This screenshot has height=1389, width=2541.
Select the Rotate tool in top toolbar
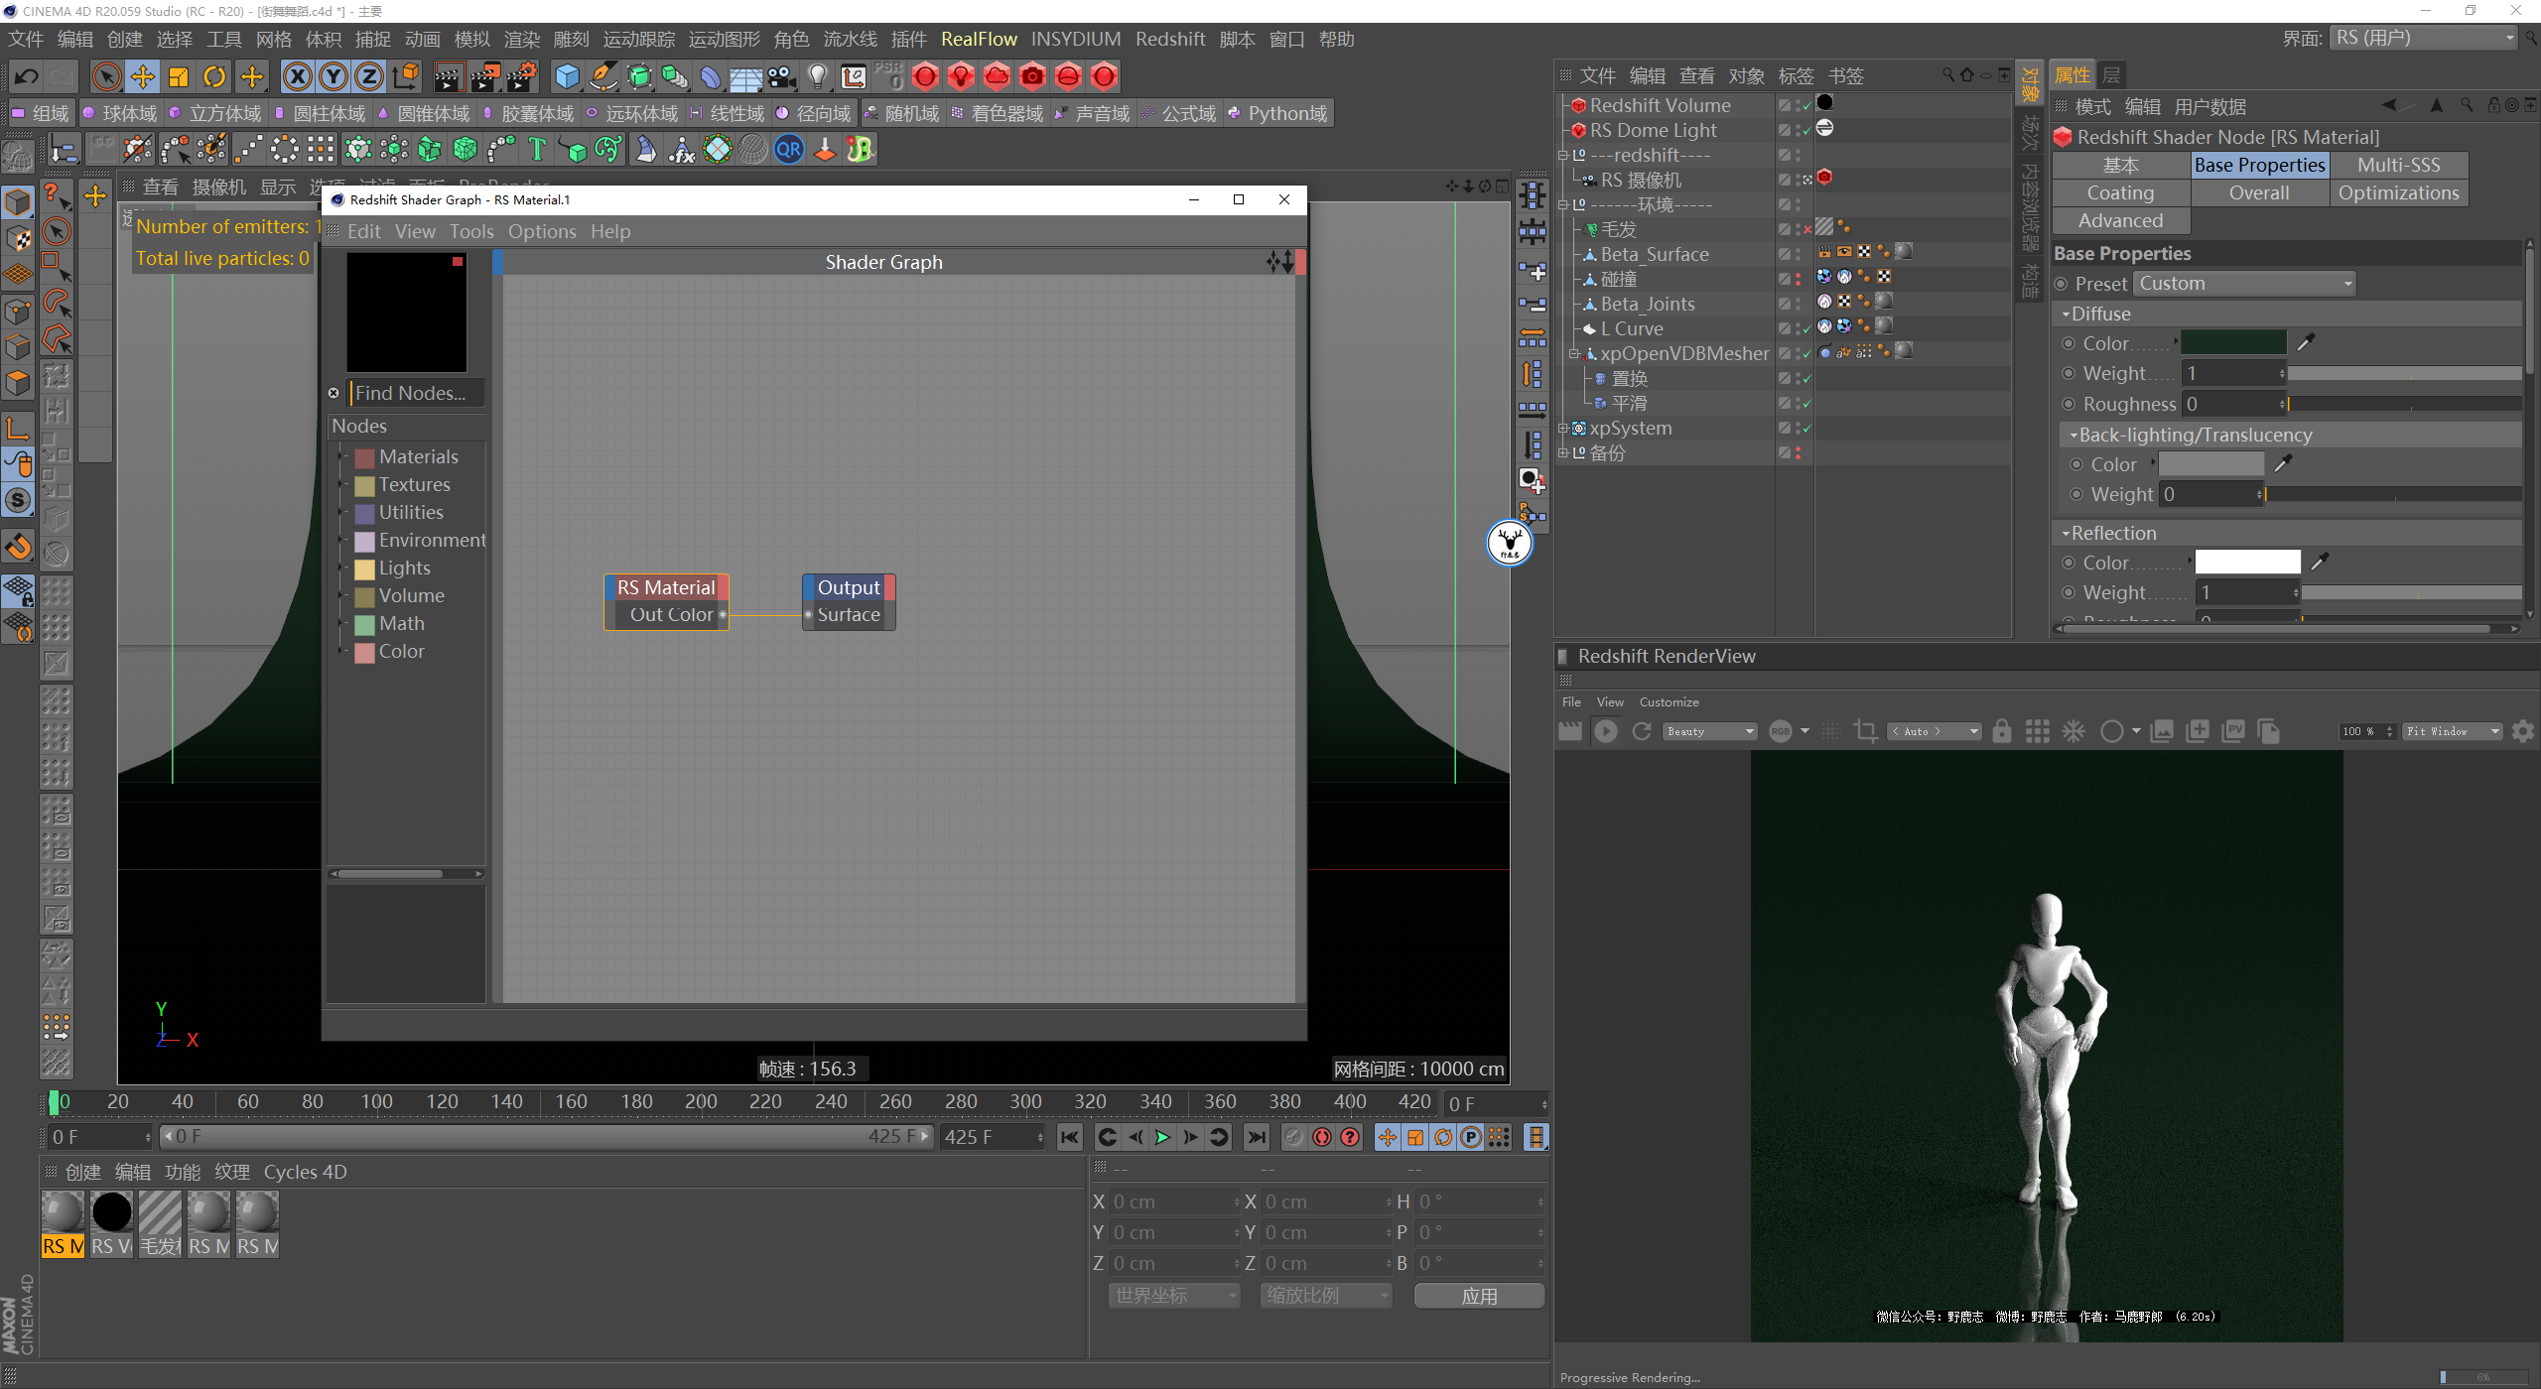tap(214, 76)
